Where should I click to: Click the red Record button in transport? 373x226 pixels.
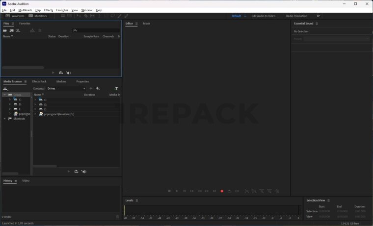click(222, 191)
